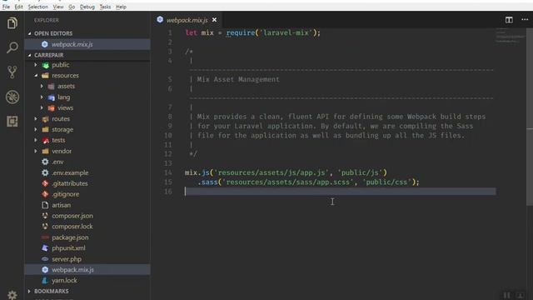The image size is (533, 300).
Task: Click the editor vertical scrollbar
Action: [530, 116]
